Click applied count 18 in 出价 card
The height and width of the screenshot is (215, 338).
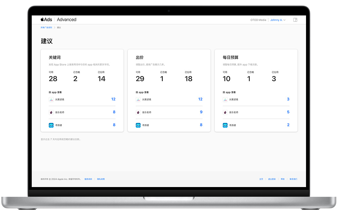pyautogui.click(x=188, y=79)
